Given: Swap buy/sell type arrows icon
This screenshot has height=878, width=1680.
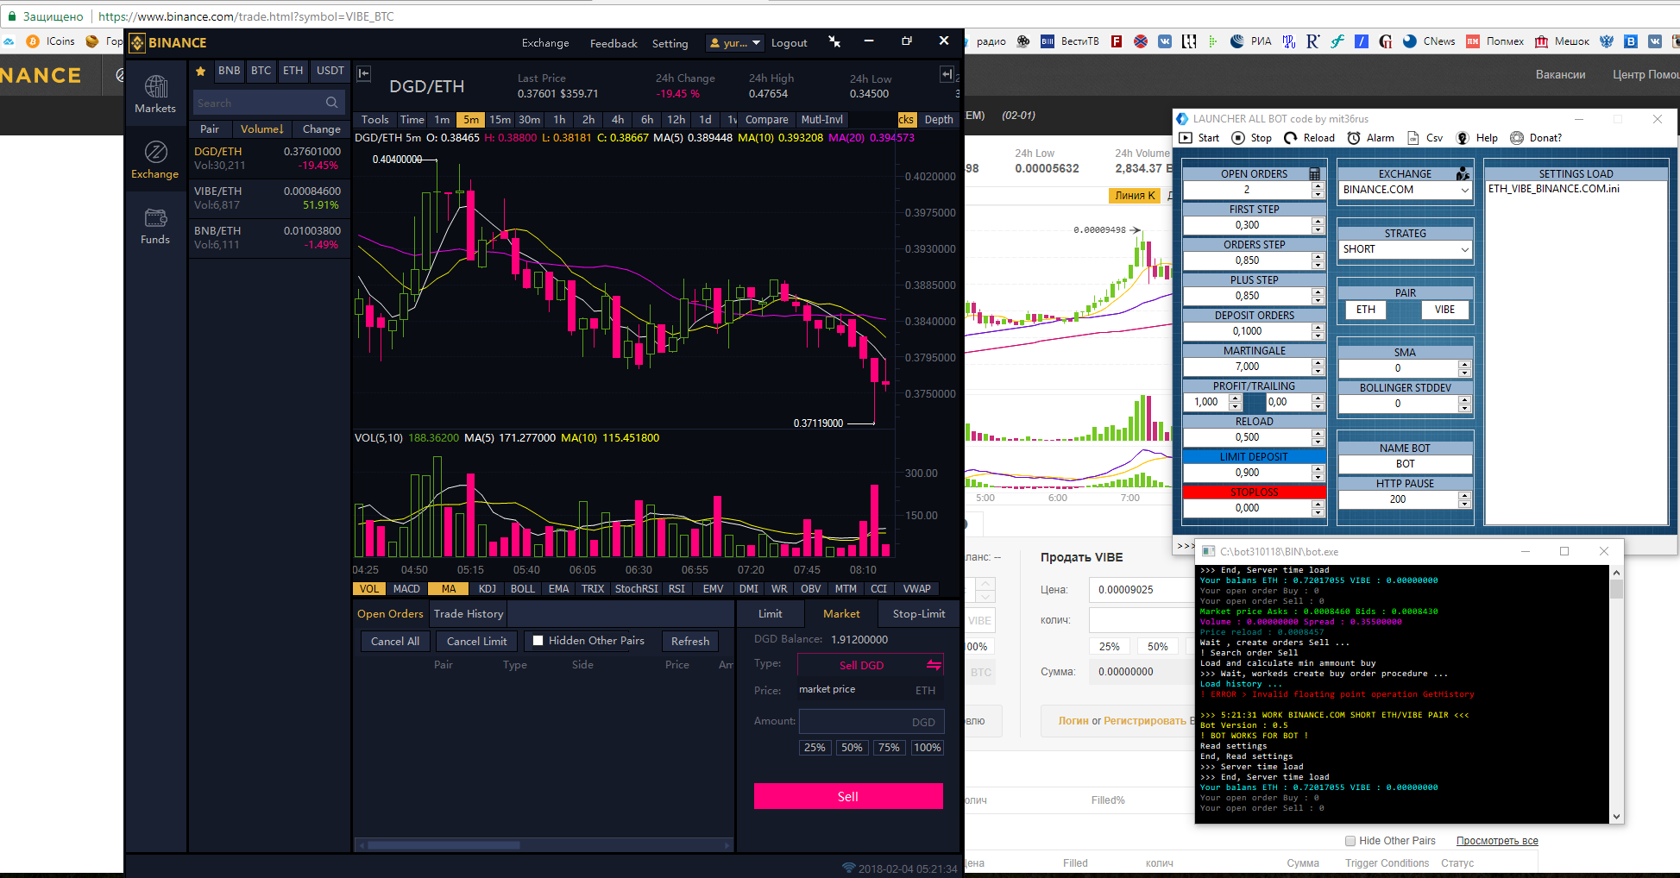Looking at the screenshot, I should point(934,665).
